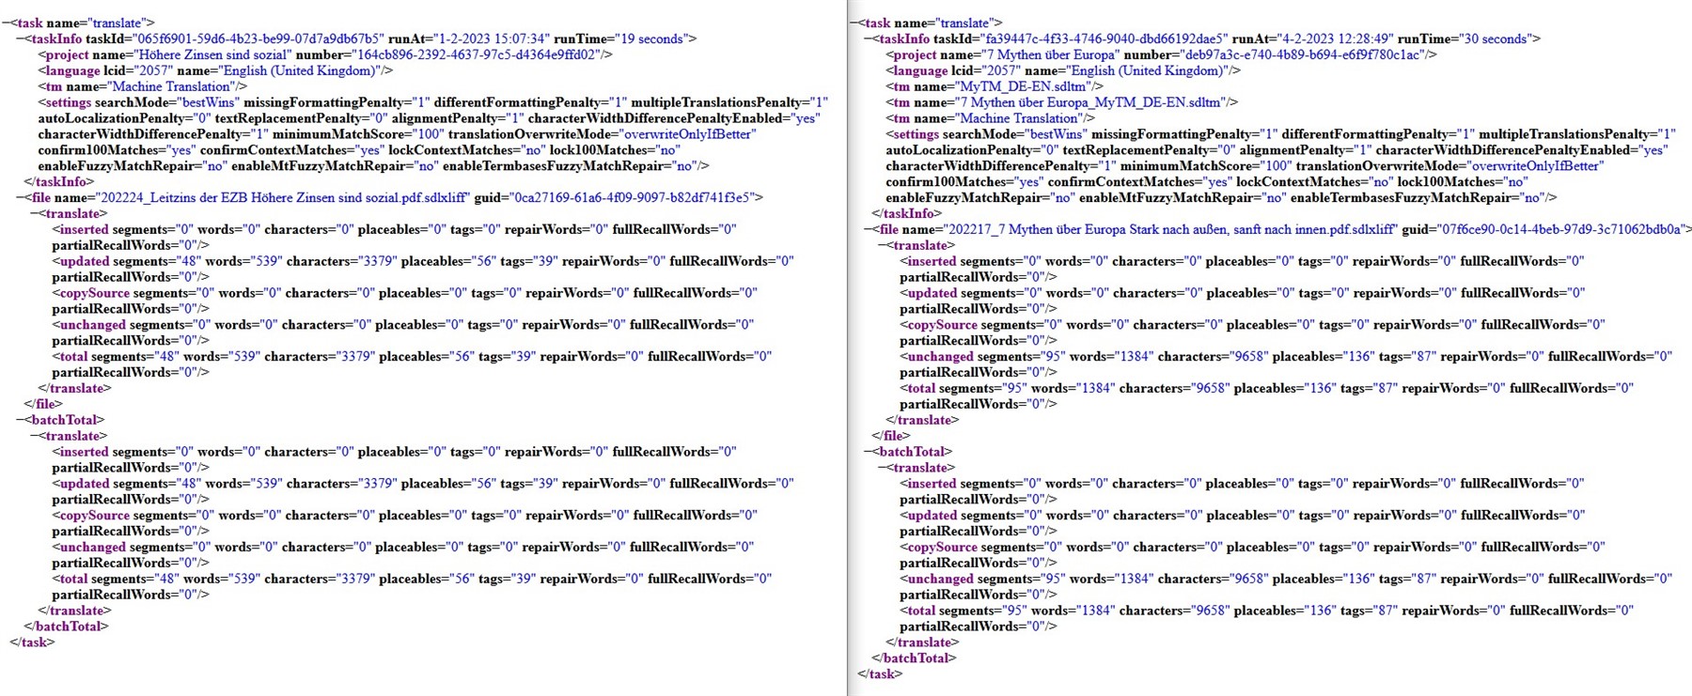Click guid value "0ca27169-61a6-4f09-9097-b82df741f3e5"
This screenshot has height=696, width=1692.
pyautogui.click(x=634, y=197)
